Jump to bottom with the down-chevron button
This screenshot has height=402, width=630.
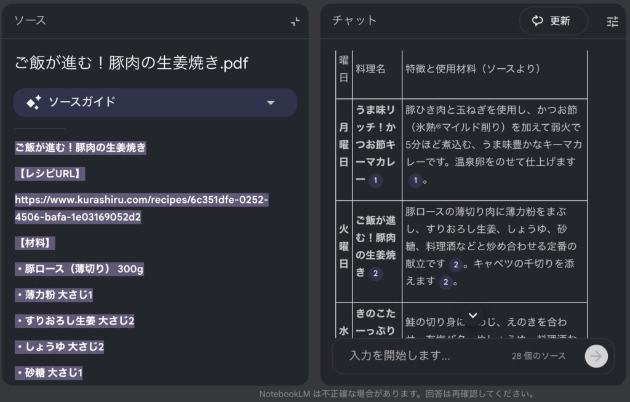(x=472, y=315)
